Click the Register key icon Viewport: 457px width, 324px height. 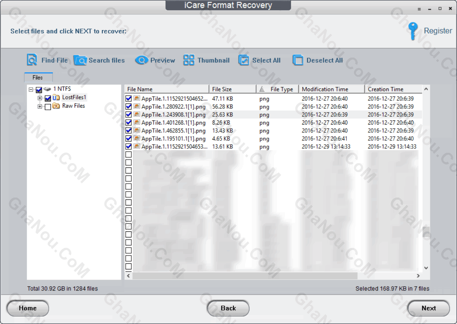pyautogui.click(x=414, y=31)
